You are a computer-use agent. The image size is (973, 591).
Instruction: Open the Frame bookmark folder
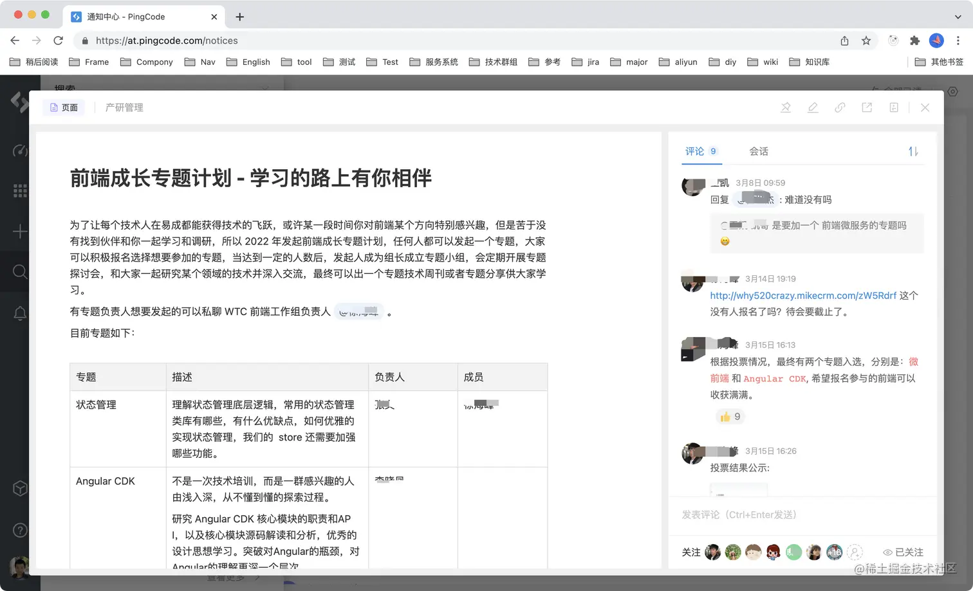pos(89,62)
